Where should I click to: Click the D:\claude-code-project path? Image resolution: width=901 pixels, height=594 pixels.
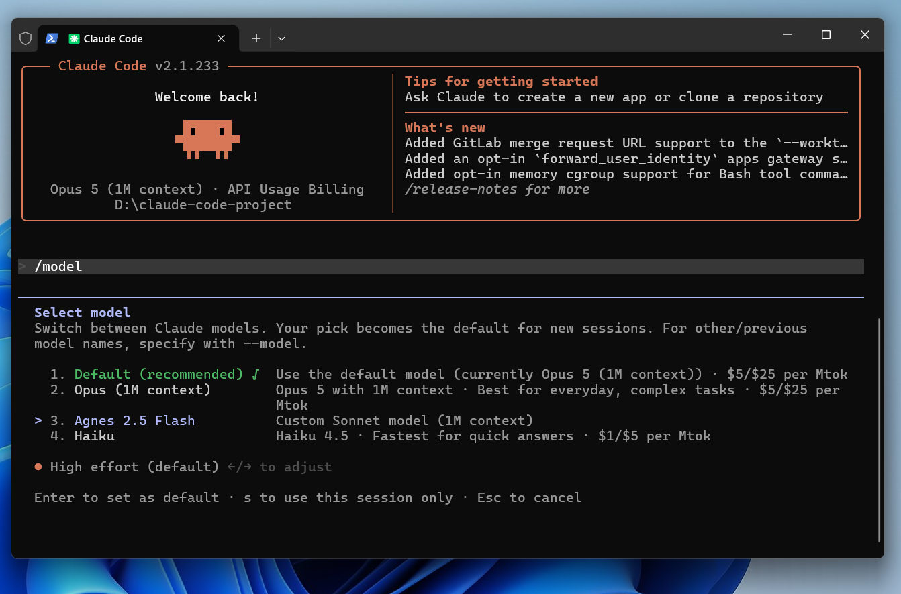point(203,204)
